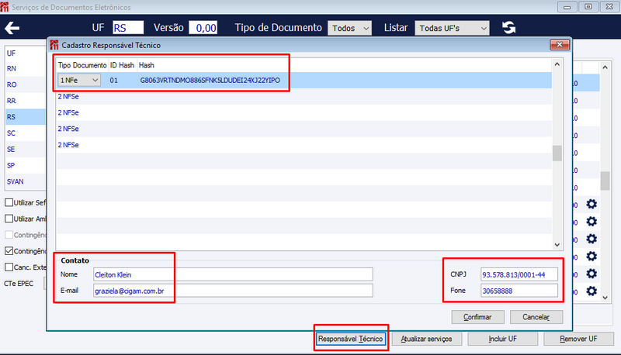Viewport: 621px width, 355px height.
Task: Select RR in the UF list
Action: pyautogui.click(x=26, y=101)
